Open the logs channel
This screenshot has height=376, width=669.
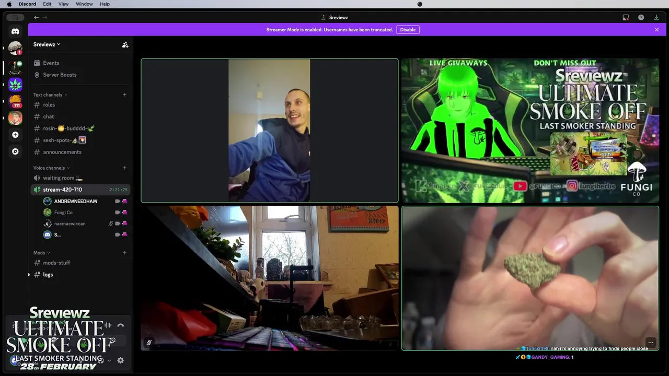(80, 275)
